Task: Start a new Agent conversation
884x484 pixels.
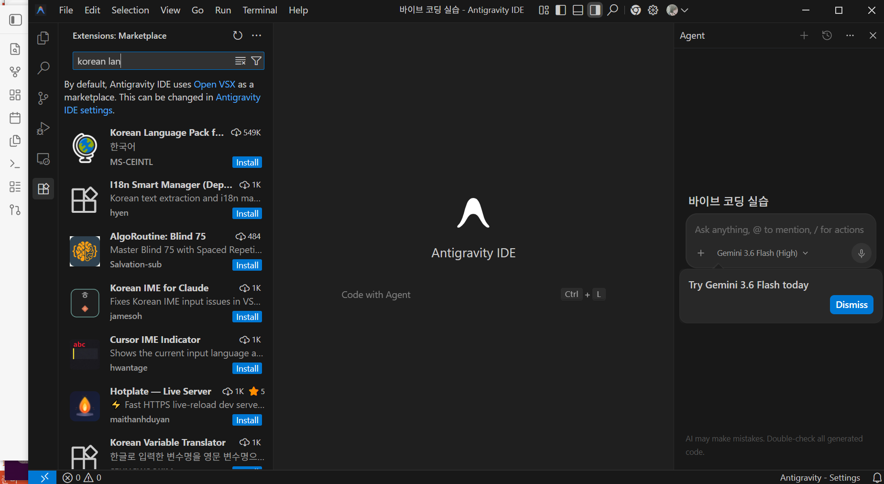Action: (804, 35)
